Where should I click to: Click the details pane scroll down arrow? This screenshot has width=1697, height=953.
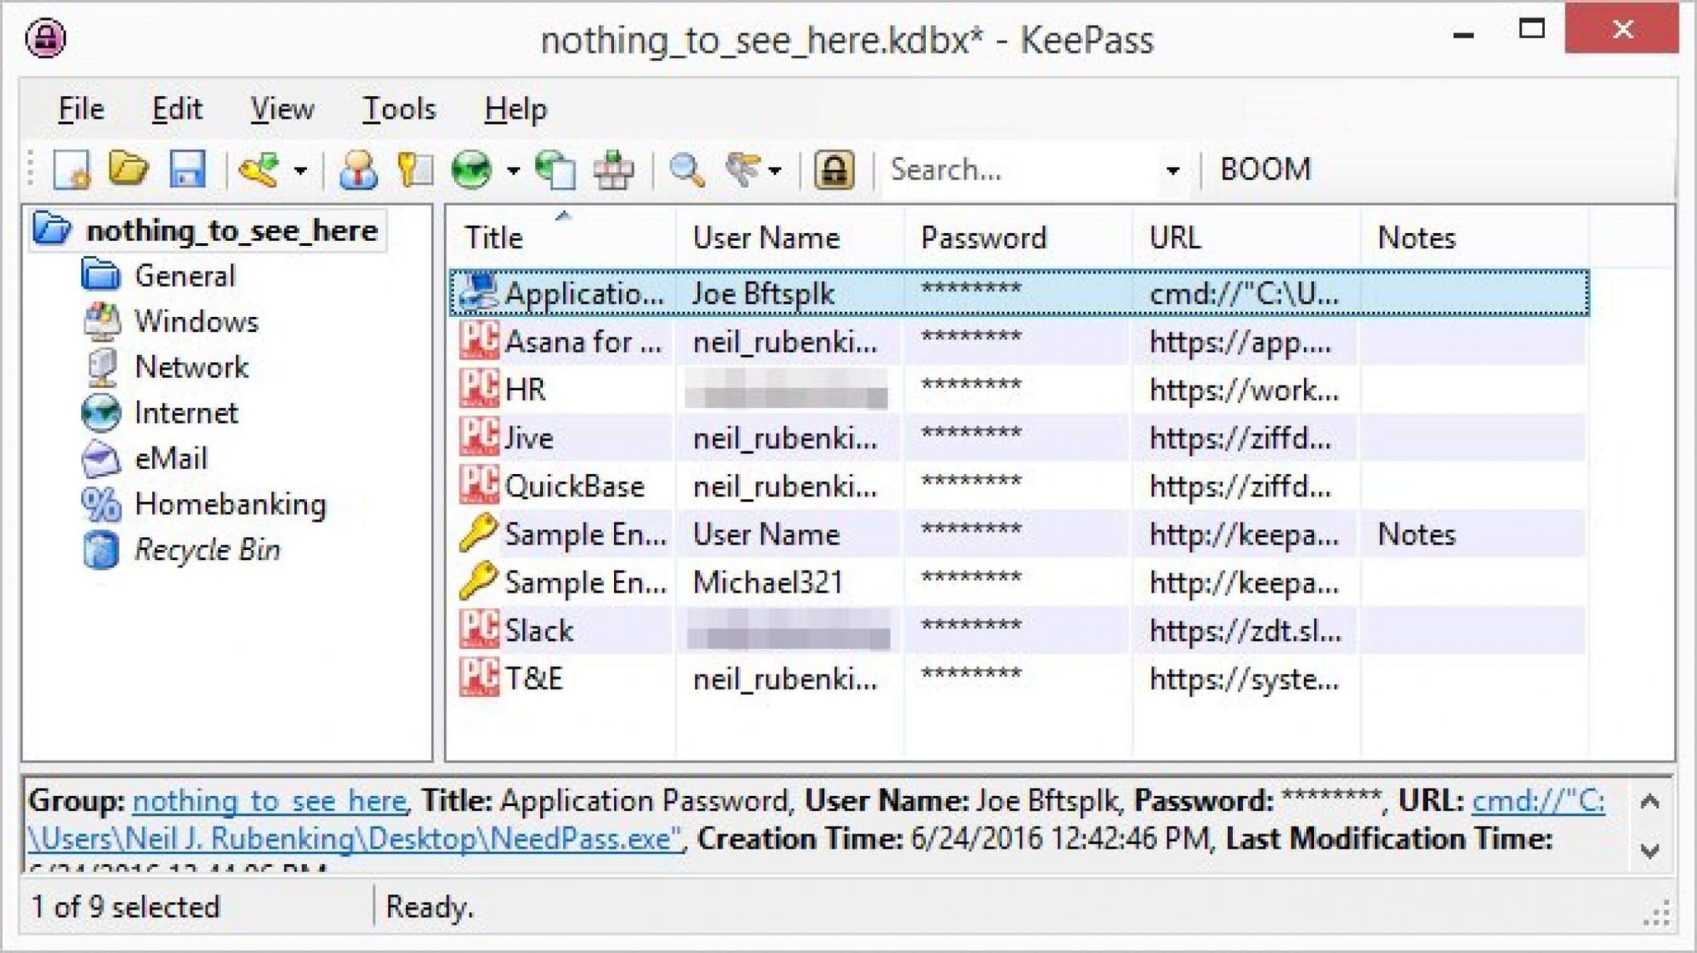coord(1650,850)
